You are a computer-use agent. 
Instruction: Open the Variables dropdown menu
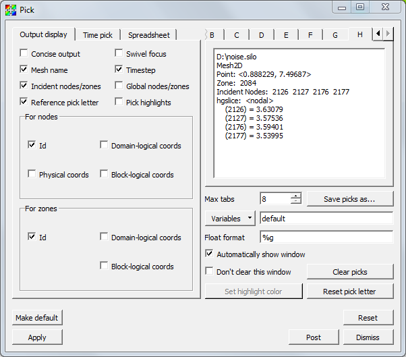click(x=230, y=219)
